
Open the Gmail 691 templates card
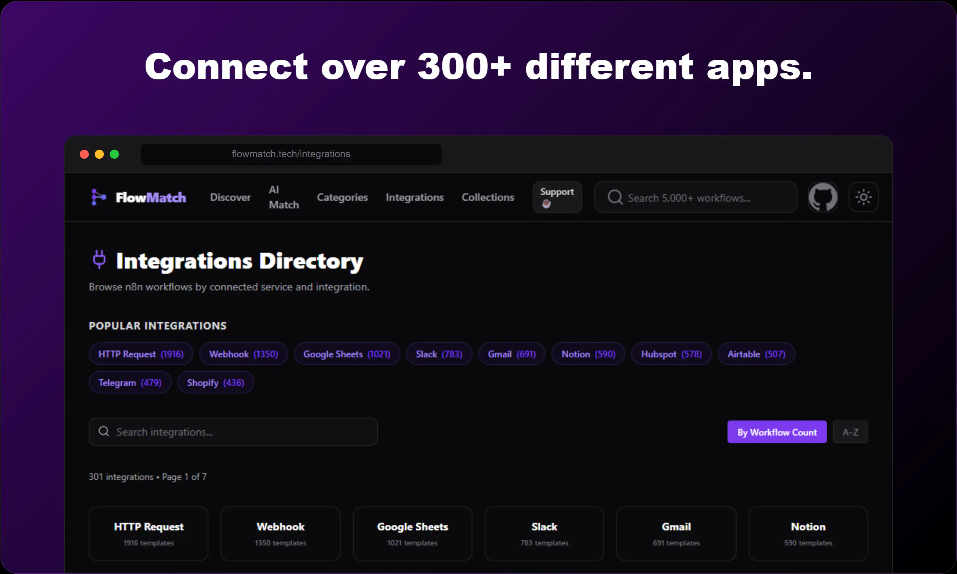point(676,533)
